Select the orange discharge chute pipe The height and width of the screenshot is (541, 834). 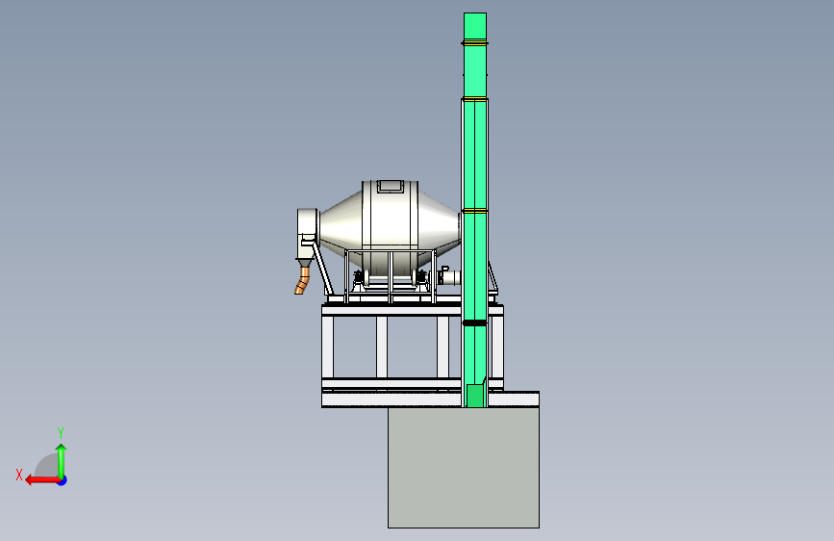point(302,281)
